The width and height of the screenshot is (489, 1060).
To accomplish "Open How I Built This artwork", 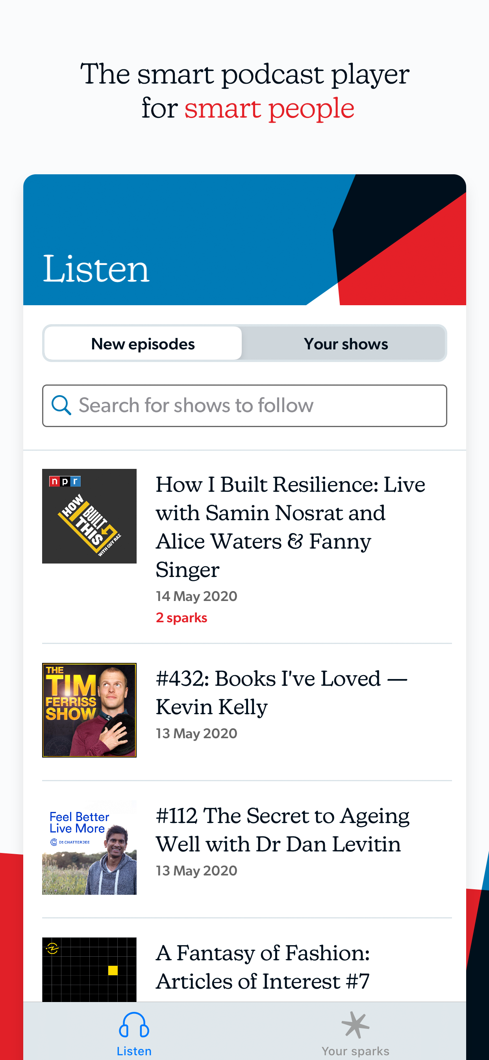I will [x=89, y=516].
